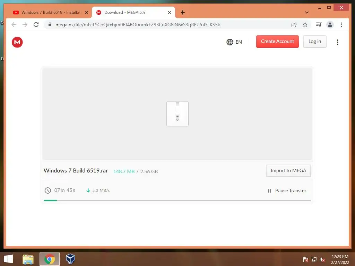Viewport: 355px width, 266px height.
Task: Bookmark this page with the star icon
Action: pyautogui.click(x=305, y=25)
